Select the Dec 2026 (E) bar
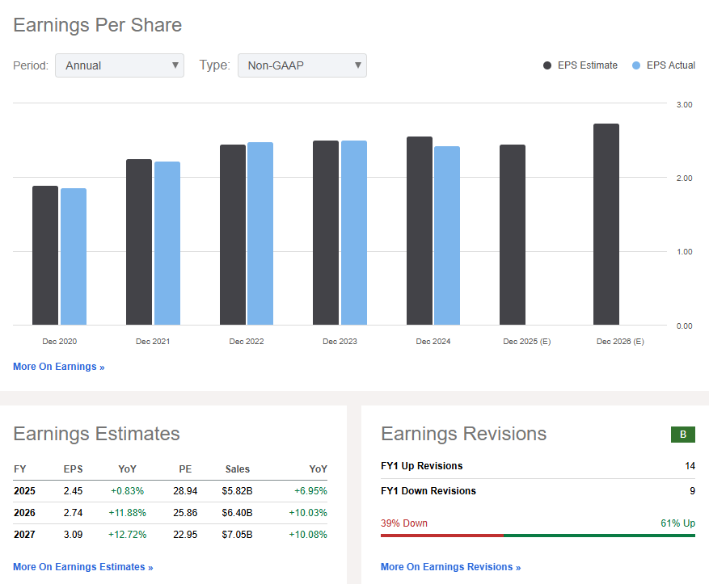709x584 pixels. [x=606, y=226]
